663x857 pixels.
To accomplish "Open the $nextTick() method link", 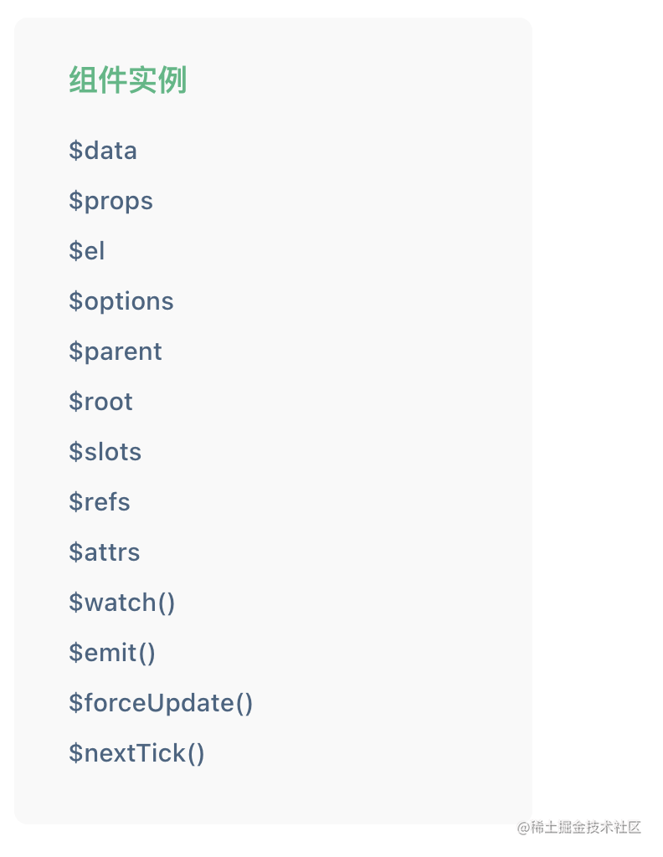I will click(x=136, y=753).
